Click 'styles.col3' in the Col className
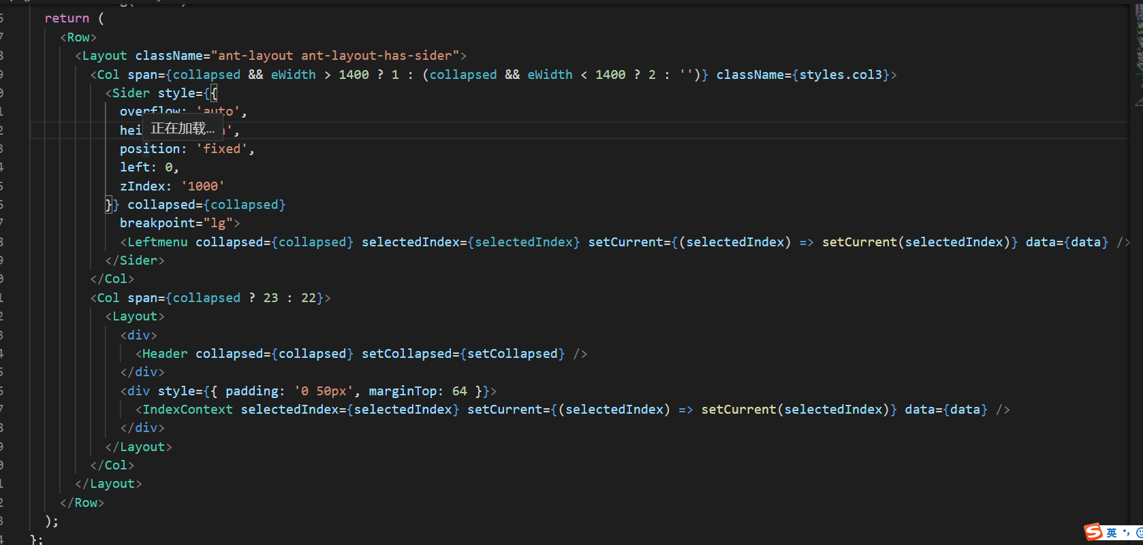 [841, 75]
